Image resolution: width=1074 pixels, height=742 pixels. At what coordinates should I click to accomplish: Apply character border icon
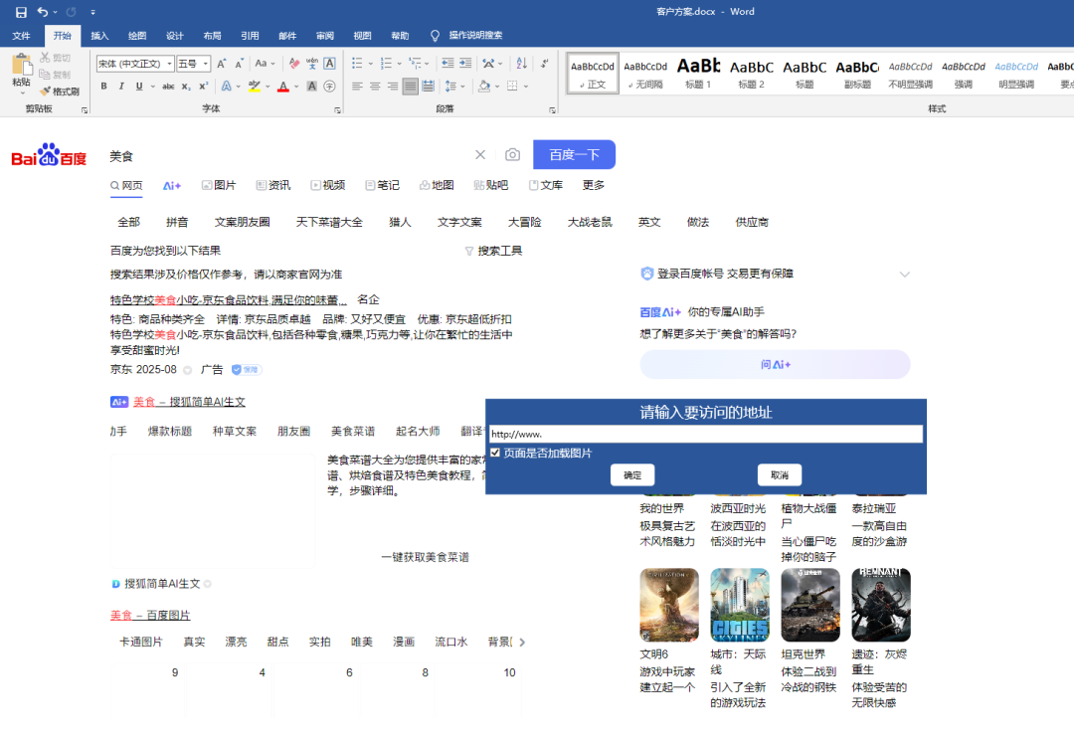click(x=329, y=64)
